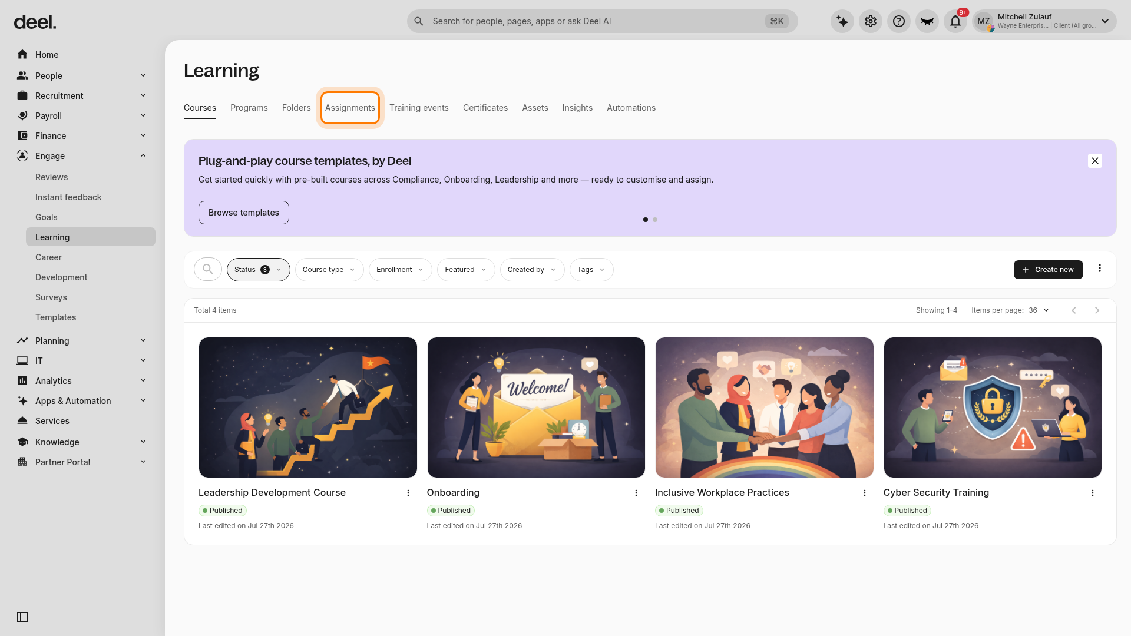1131x636 pixels.
Task: Open the Course type filter dropdown
Action: 329,270
